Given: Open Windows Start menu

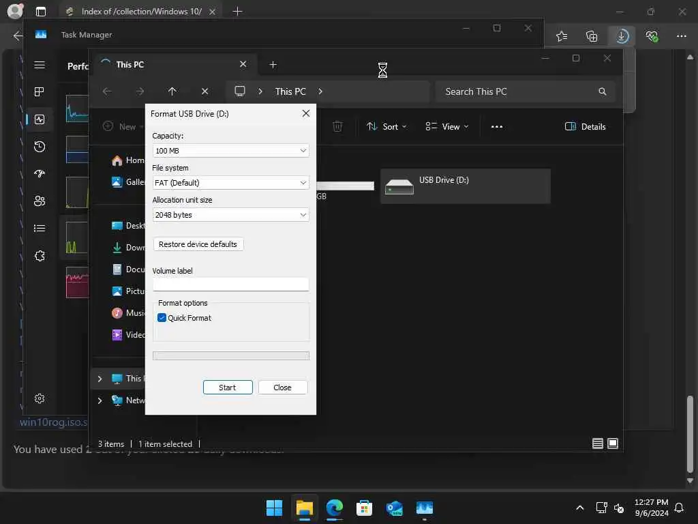Looking at the screenshot, I should [x=274, y=508].
